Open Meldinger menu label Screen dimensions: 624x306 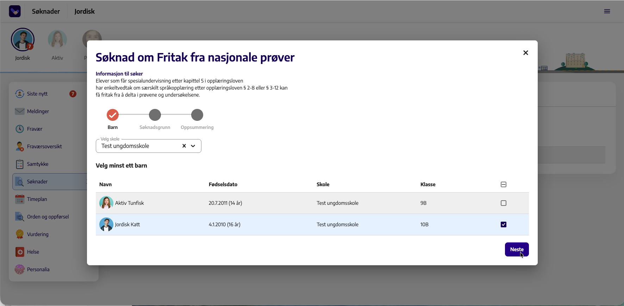[x=38, y=111]
